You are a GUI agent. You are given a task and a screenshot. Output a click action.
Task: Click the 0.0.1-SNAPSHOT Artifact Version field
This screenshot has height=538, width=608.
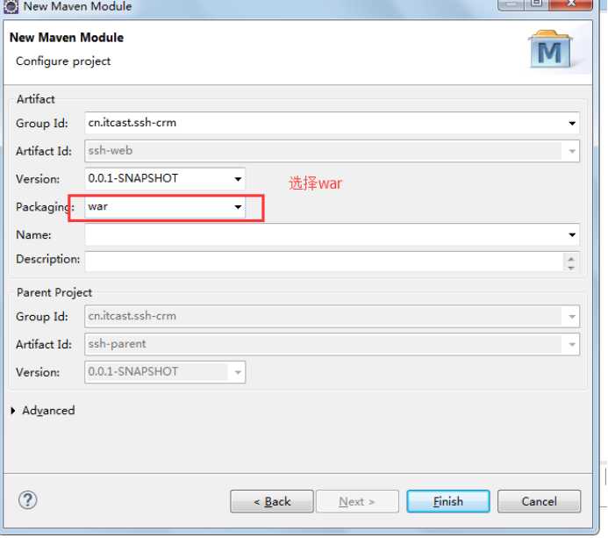click(x=165, y=179)
